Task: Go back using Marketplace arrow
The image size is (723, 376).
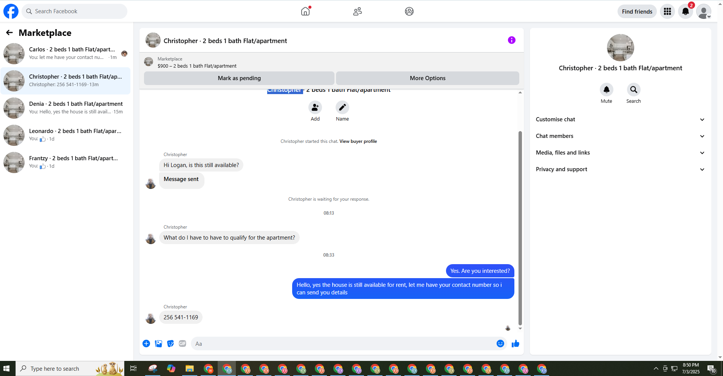Action: [x=9, y=33]
